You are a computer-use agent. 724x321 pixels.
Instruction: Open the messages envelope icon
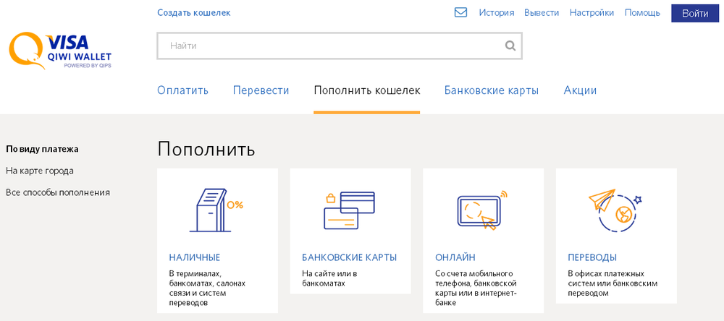coord(460,12)
